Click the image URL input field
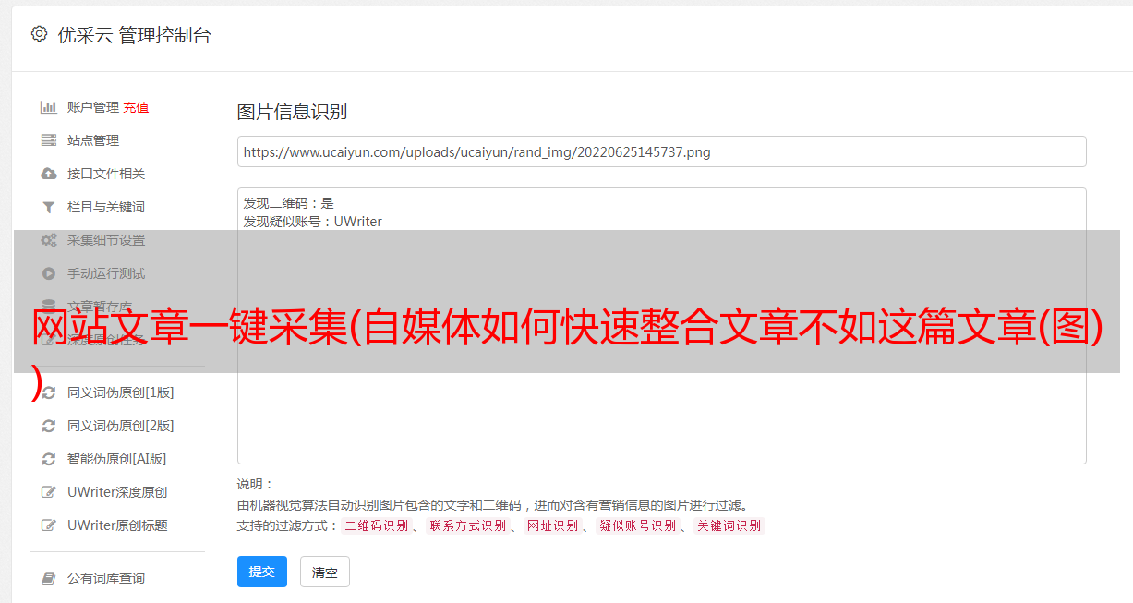This screenshot has height=603, width=1133. tap(661, 151)
